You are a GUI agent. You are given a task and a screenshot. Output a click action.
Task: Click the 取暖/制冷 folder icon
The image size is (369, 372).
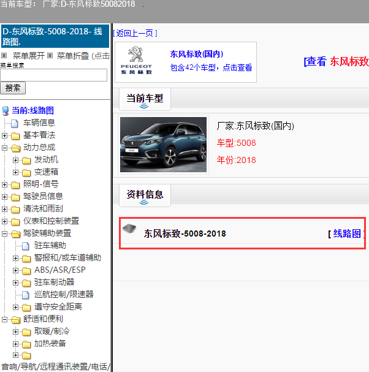26,332
